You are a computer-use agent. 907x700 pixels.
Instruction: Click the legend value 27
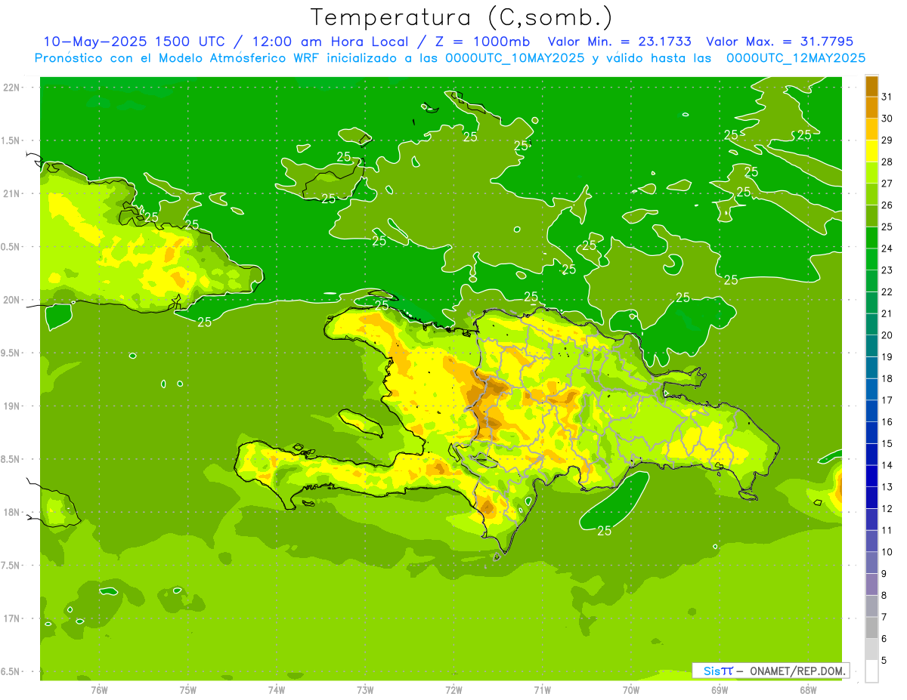887,183
